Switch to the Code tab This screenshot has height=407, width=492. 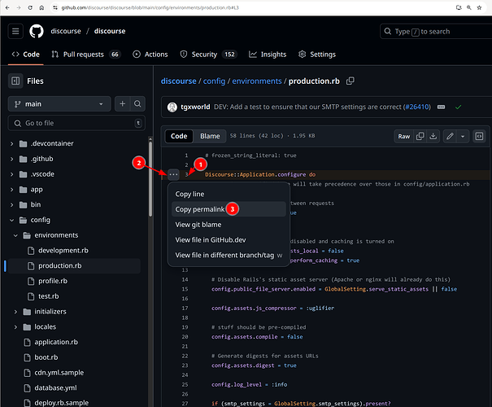26,55
